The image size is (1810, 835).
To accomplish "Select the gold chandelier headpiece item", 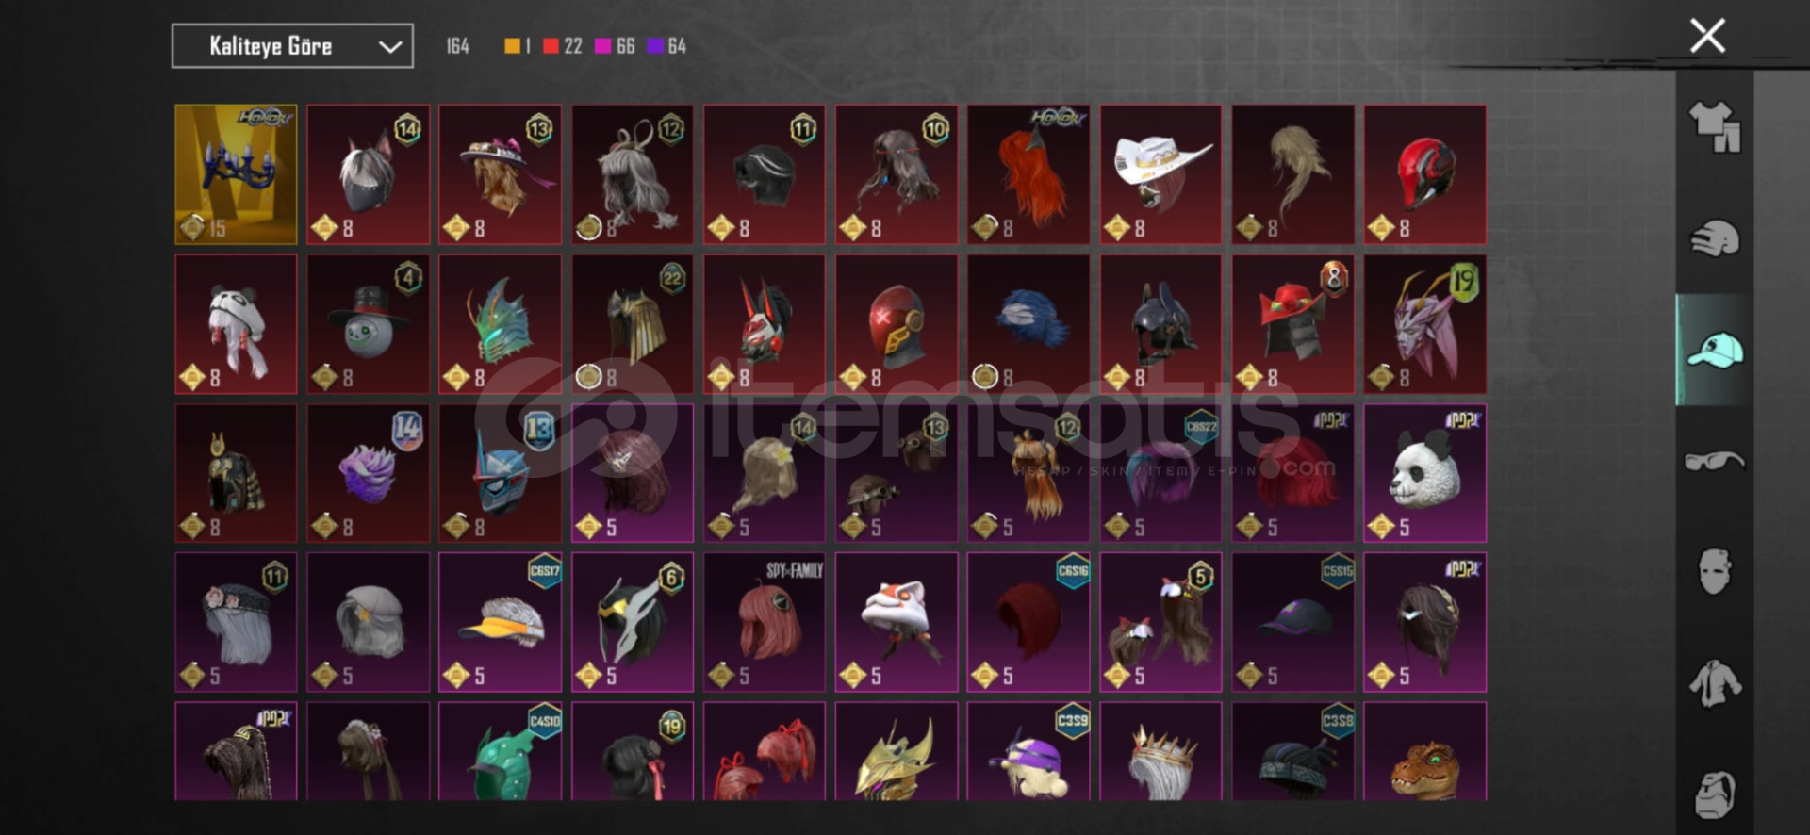I will pos(236,174).
